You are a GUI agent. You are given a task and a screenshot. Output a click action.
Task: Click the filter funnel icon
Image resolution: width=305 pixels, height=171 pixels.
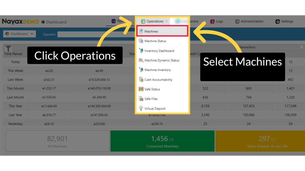[8, 48]
